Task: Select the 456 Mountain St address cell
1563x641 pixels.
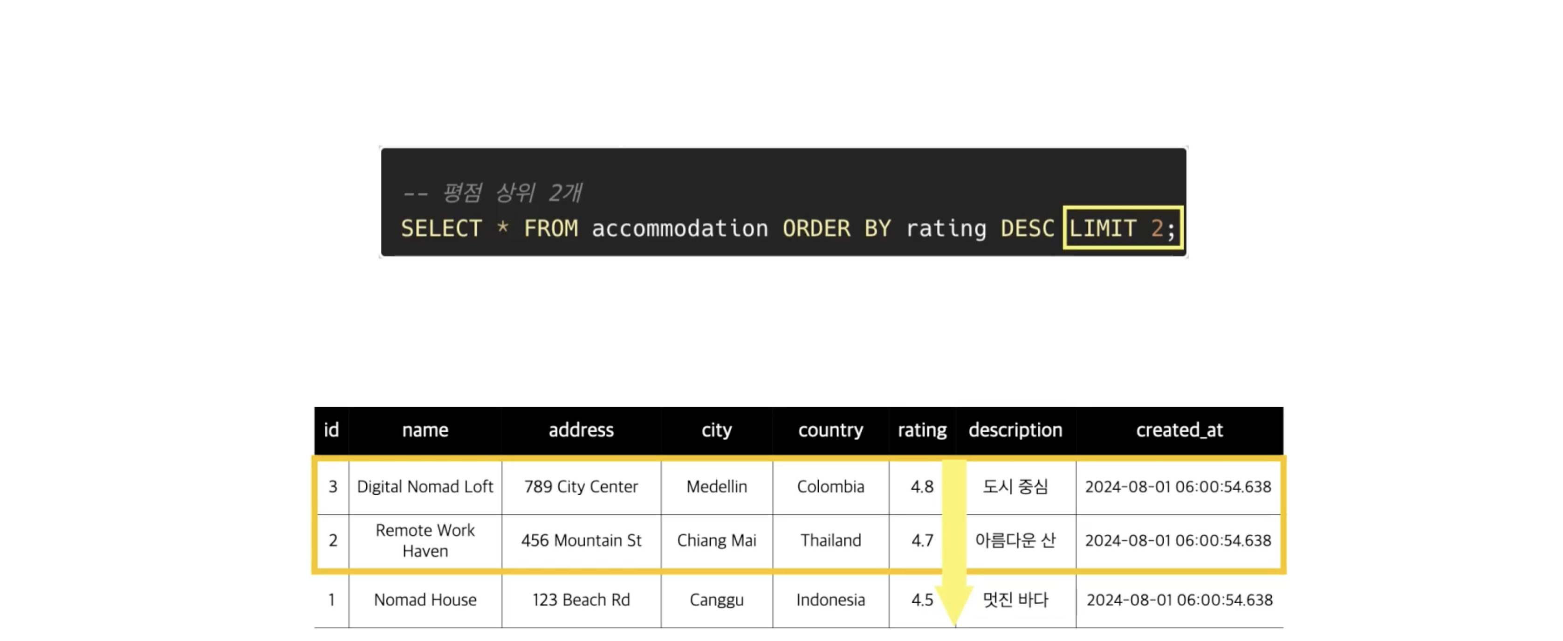Action: coord(581,540)
